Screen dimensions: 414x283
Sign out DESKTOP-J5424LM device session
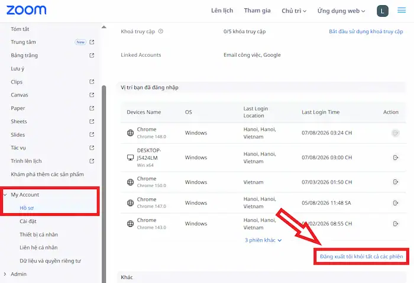(396, 157)
